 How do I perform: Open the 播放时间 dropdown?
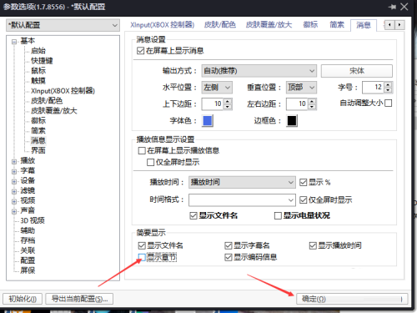242,183
